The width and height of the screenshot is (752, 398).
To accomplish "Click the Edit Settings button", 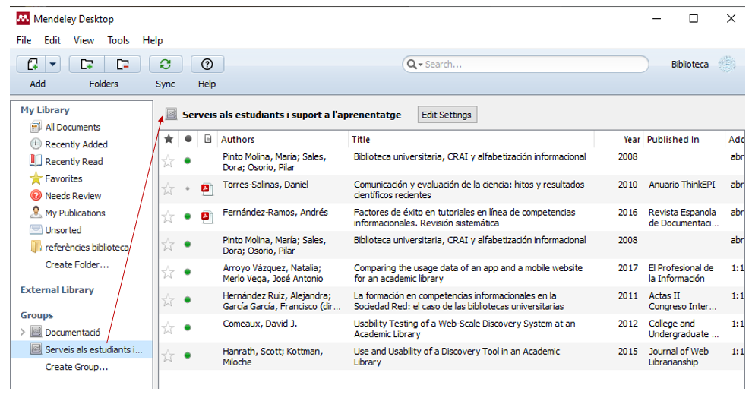I will [447, 115].
